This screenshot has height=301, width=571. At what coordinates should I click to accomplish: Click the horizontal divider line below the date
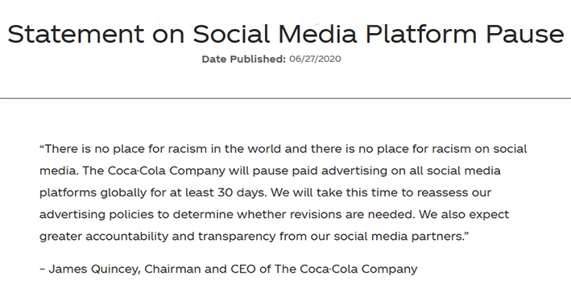(285, 98)
